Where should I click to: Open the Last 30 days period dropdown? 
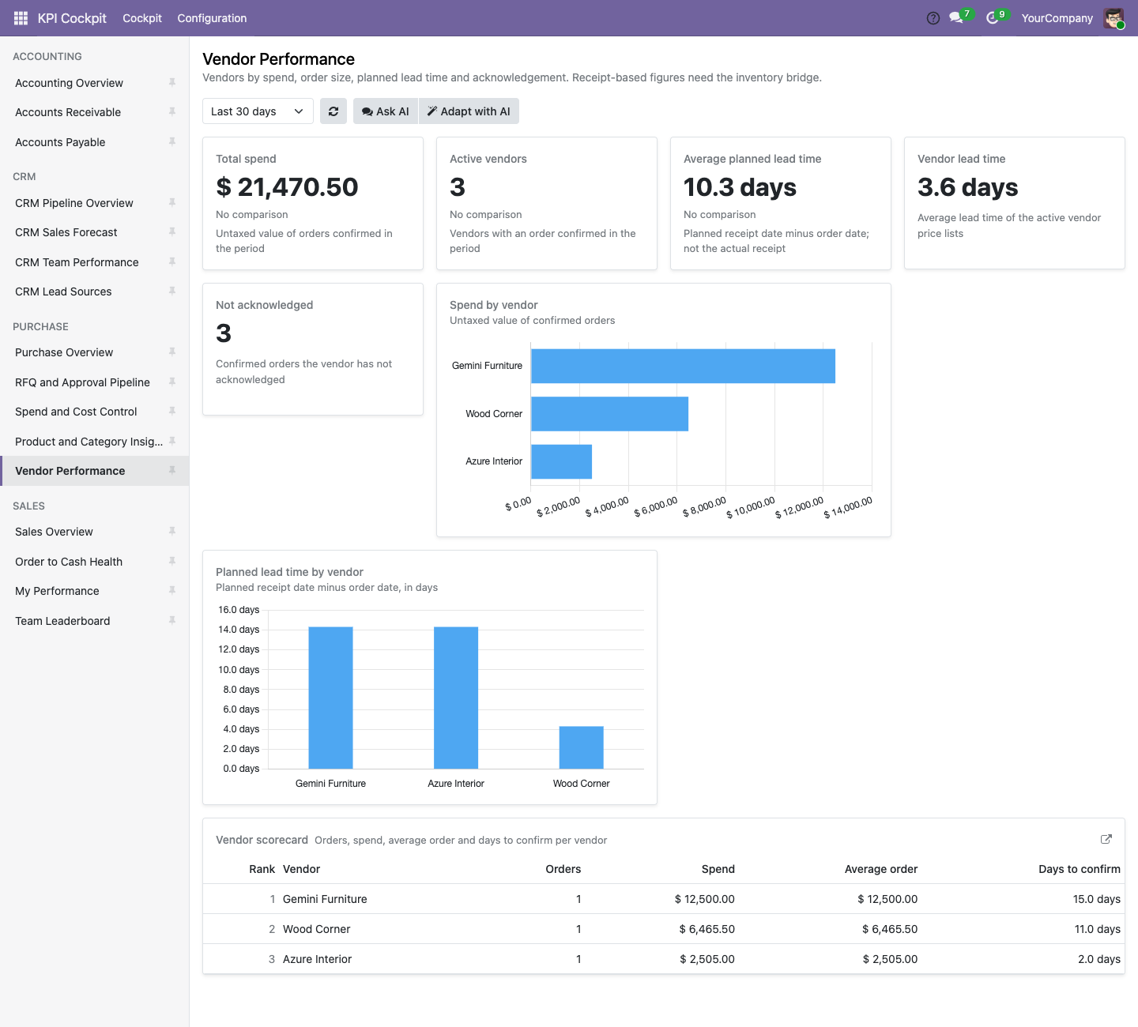coord(258,111)
